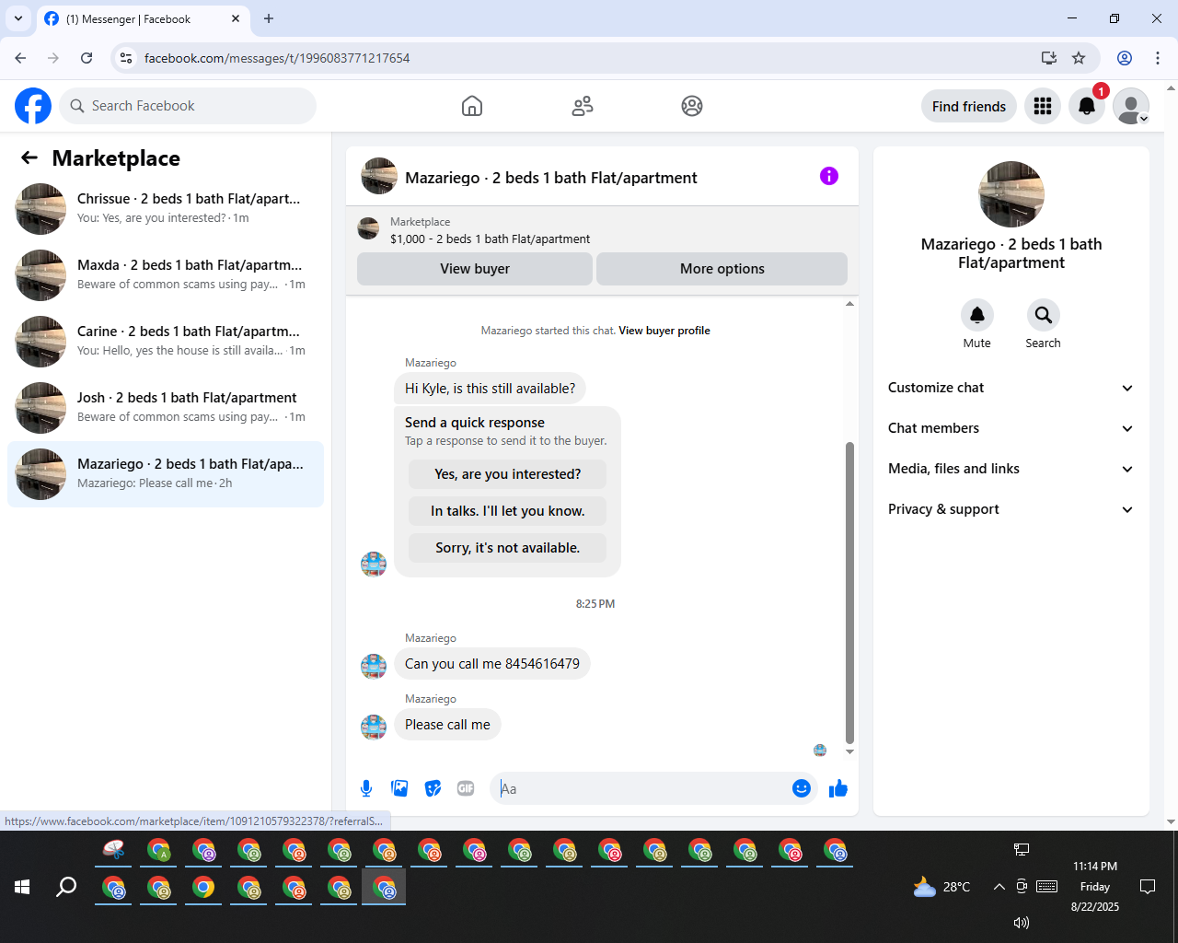
Task: Open the $1,000 Marketplace listing banner
Action: pos(602,230)
